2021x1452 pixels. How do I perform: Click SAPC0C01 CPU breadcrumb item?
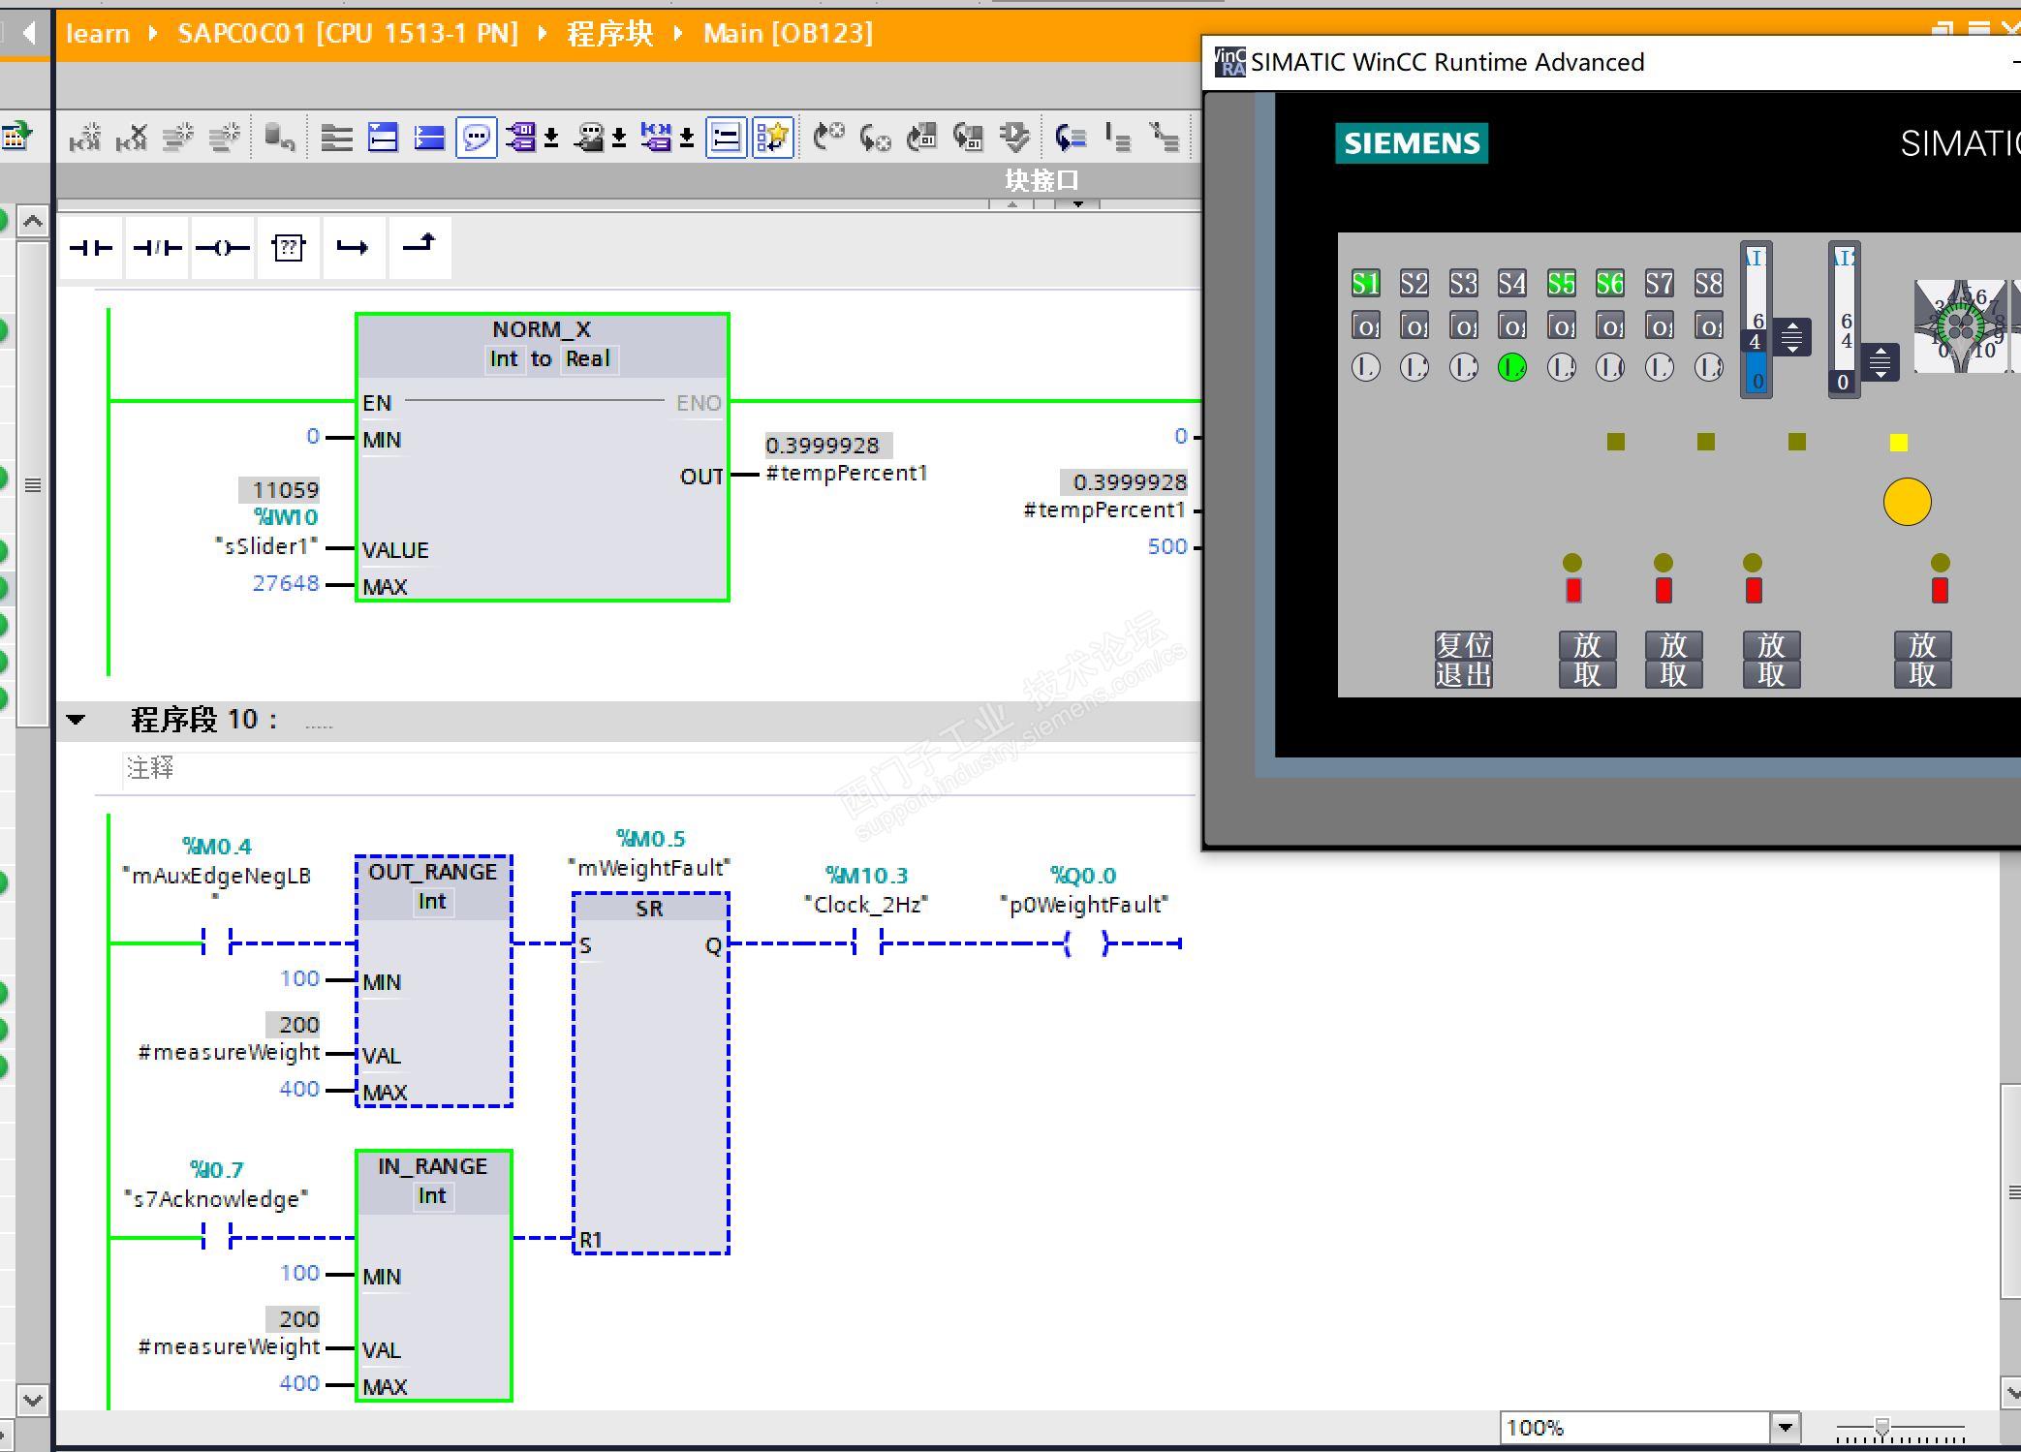point(348,34)
